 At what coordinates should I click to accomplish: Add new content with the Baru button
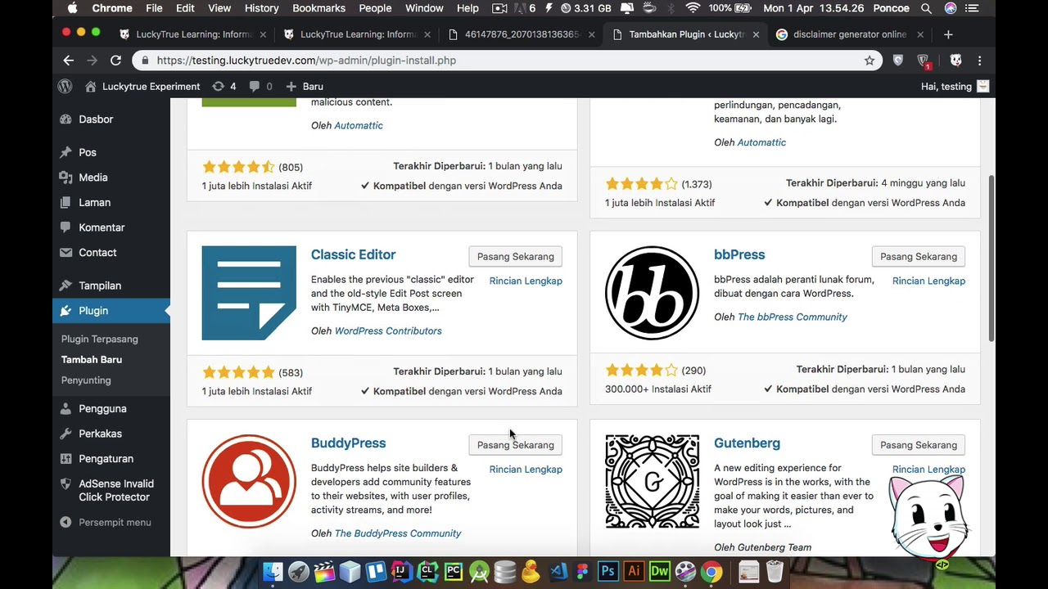coord(305,86)
